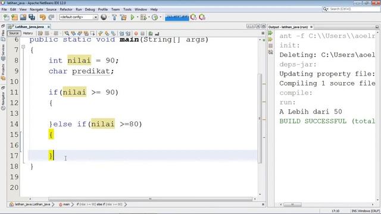Show opened documents list dropdown
This screenshot has height=214, width=381.
click(x=258, y=26)
